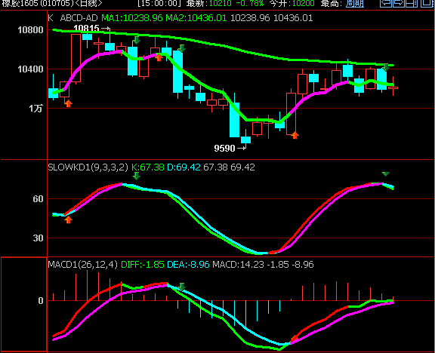Click the small green triangle atop the KD peak
The image size is (435, 353).
[x=386, y=174]
